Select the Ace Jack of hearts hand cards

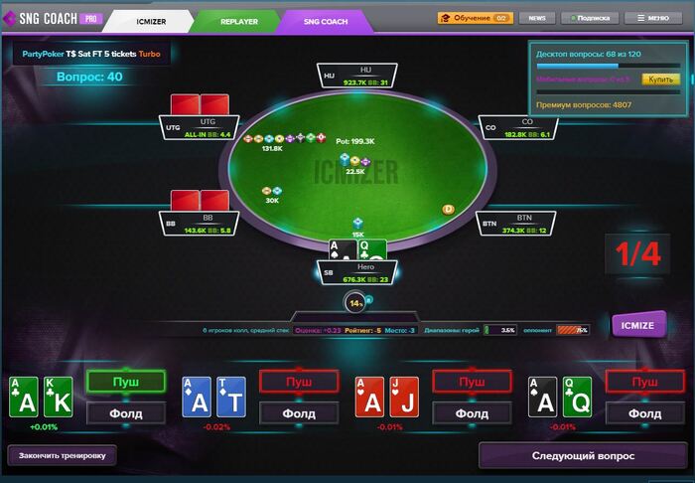pos(387,397)
